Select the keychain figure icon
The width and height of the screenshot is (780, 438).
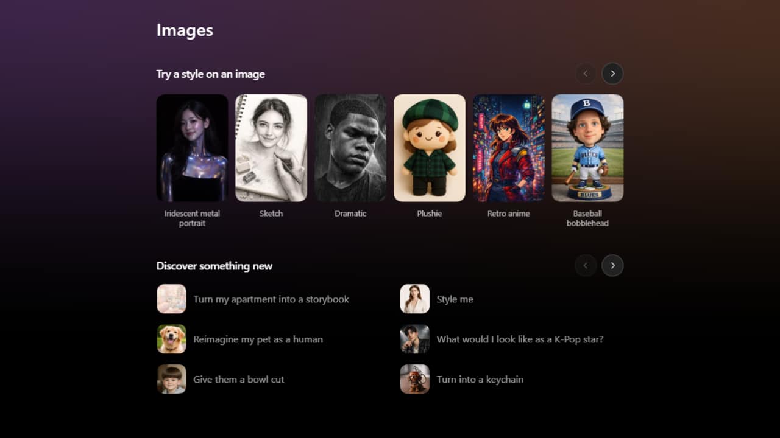415,378
